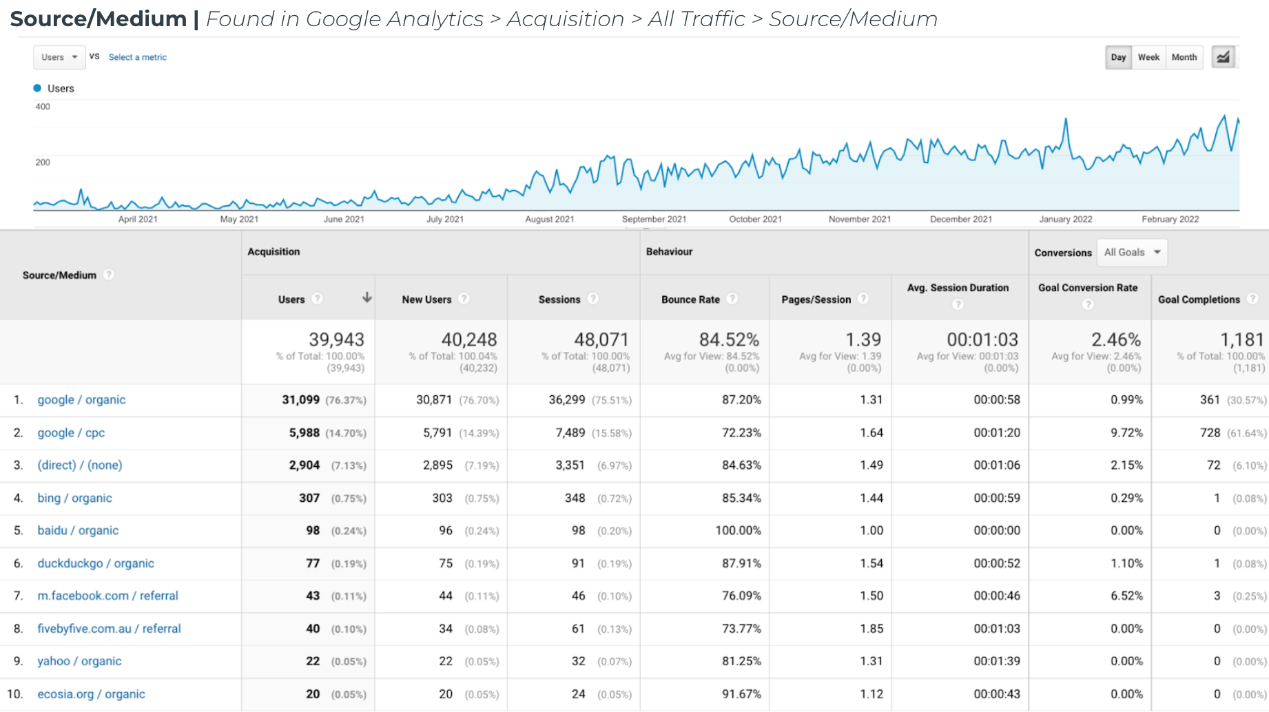This screenshot has height=712, width=1269.
Task: Open the All Goals conversions dropdown
Action: coord(1132,252)
